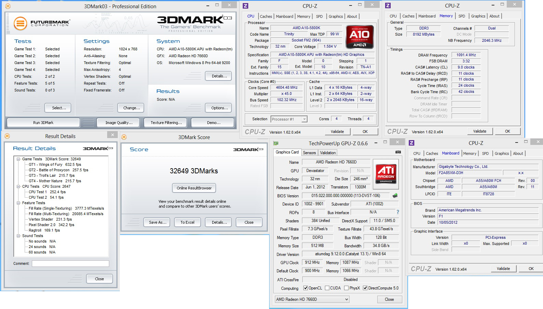Click Save As in 3DMark Score window
The height and width of the screenshot is (309, 543).
click(x=157, y=222)
